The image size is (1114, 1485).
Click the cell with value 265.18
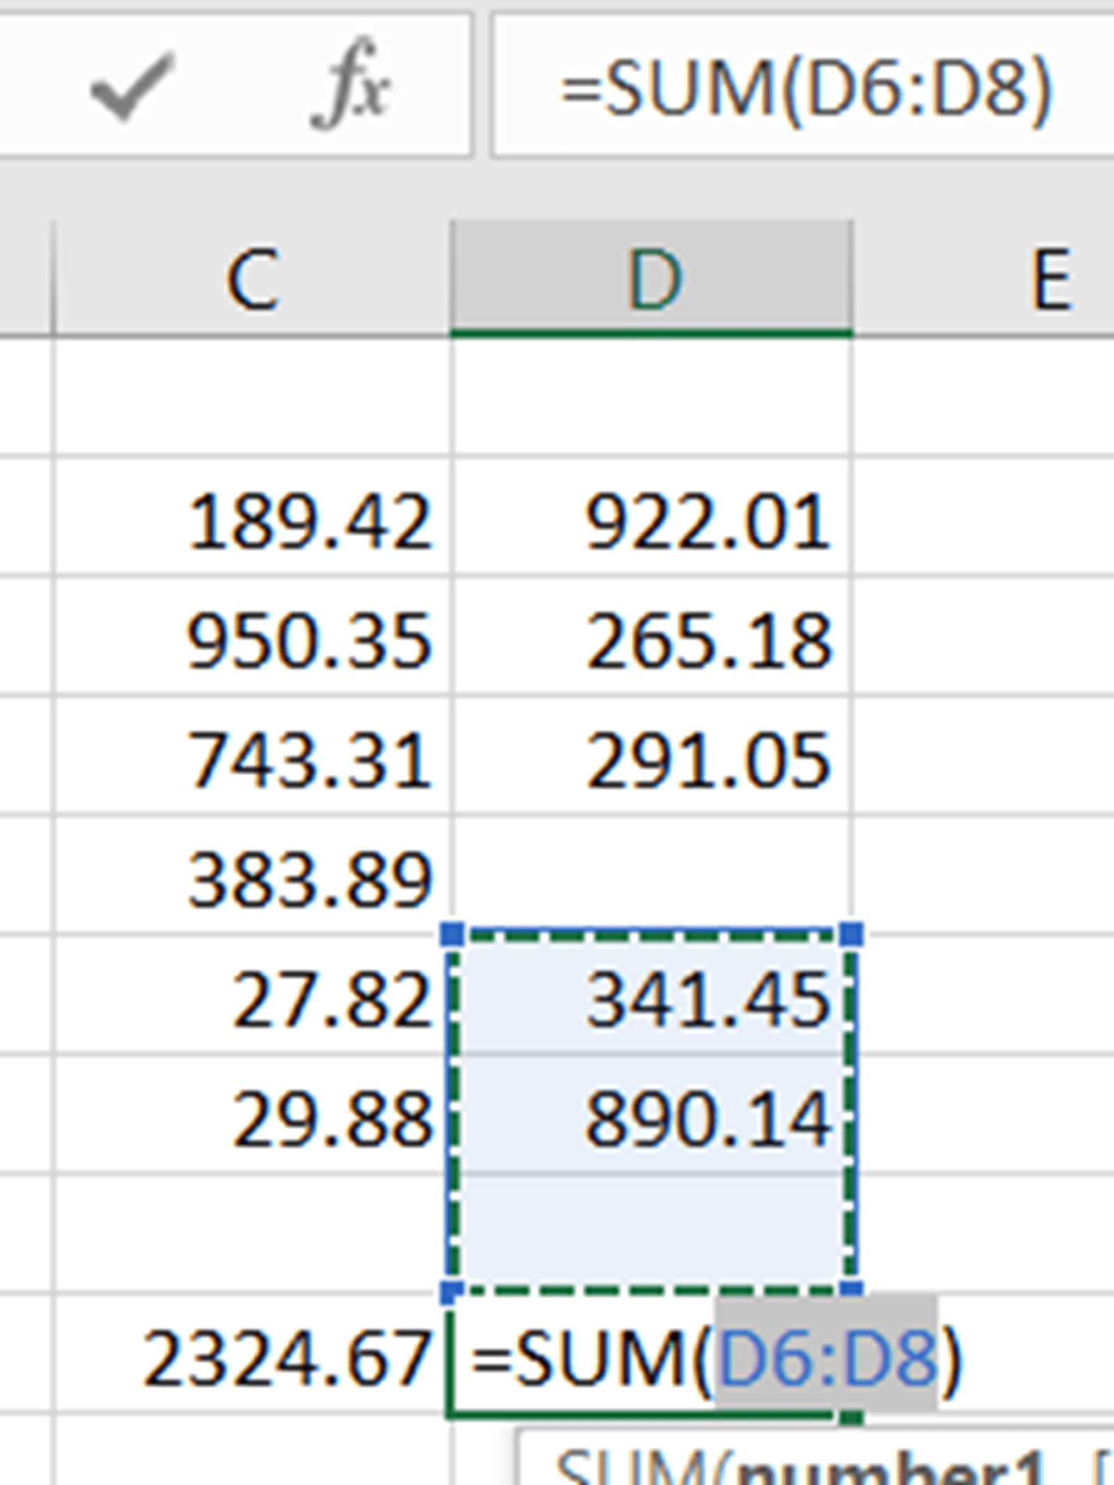tap(707, 641)
